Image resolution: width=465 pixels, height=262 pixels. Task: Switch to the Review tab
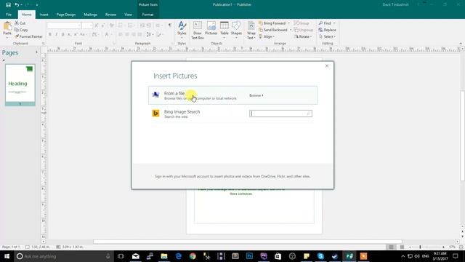coord(110,15)
